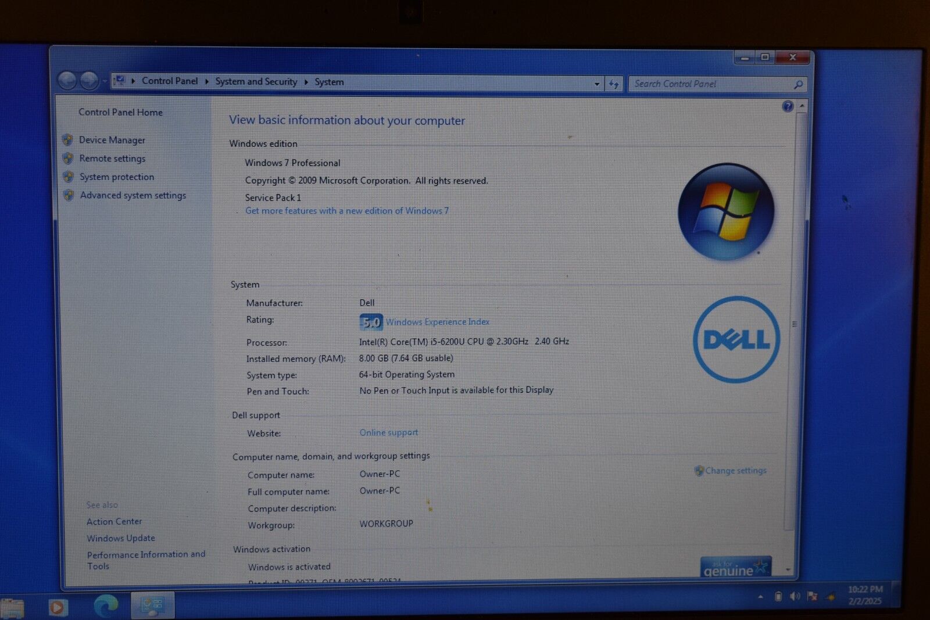Click the computer icon in address bar
Viewport: 930px width, 620px height.
tap(119, 81)
